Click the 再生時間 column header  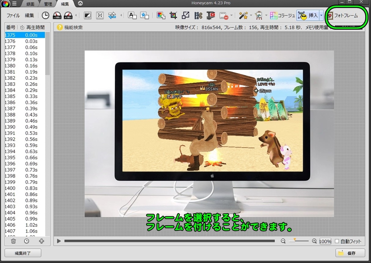point(33,28)
